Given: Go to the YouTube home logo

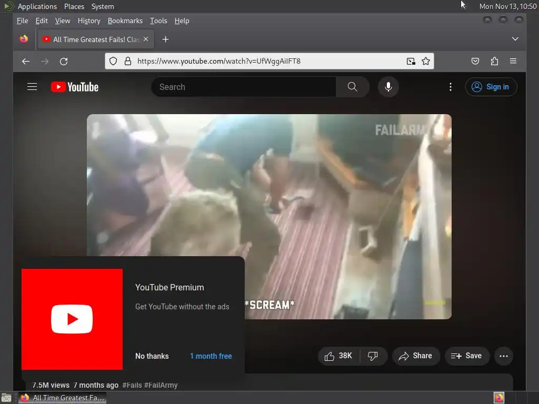Looking at the screenshot, I should pyautogui.click(x=75, y=87).
